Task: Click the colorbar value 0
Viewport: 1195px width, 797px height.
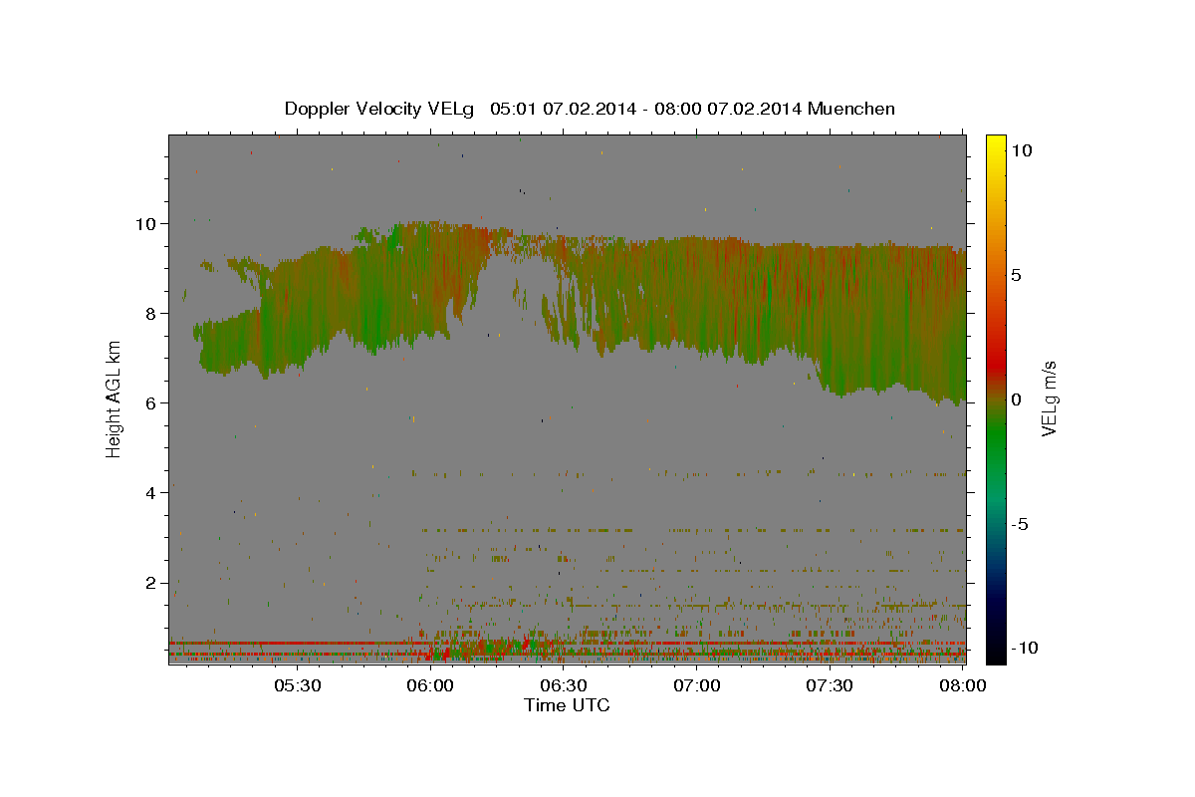Action: [1017, 399]
